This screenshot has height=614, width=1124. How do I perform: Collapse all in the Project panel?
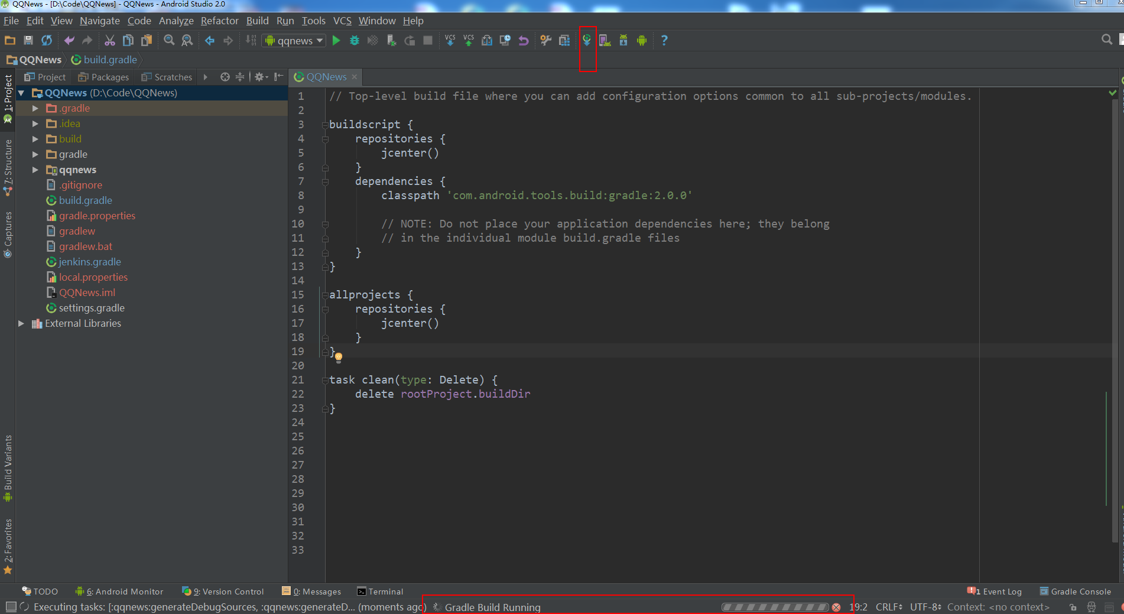(x=240, y=77)
